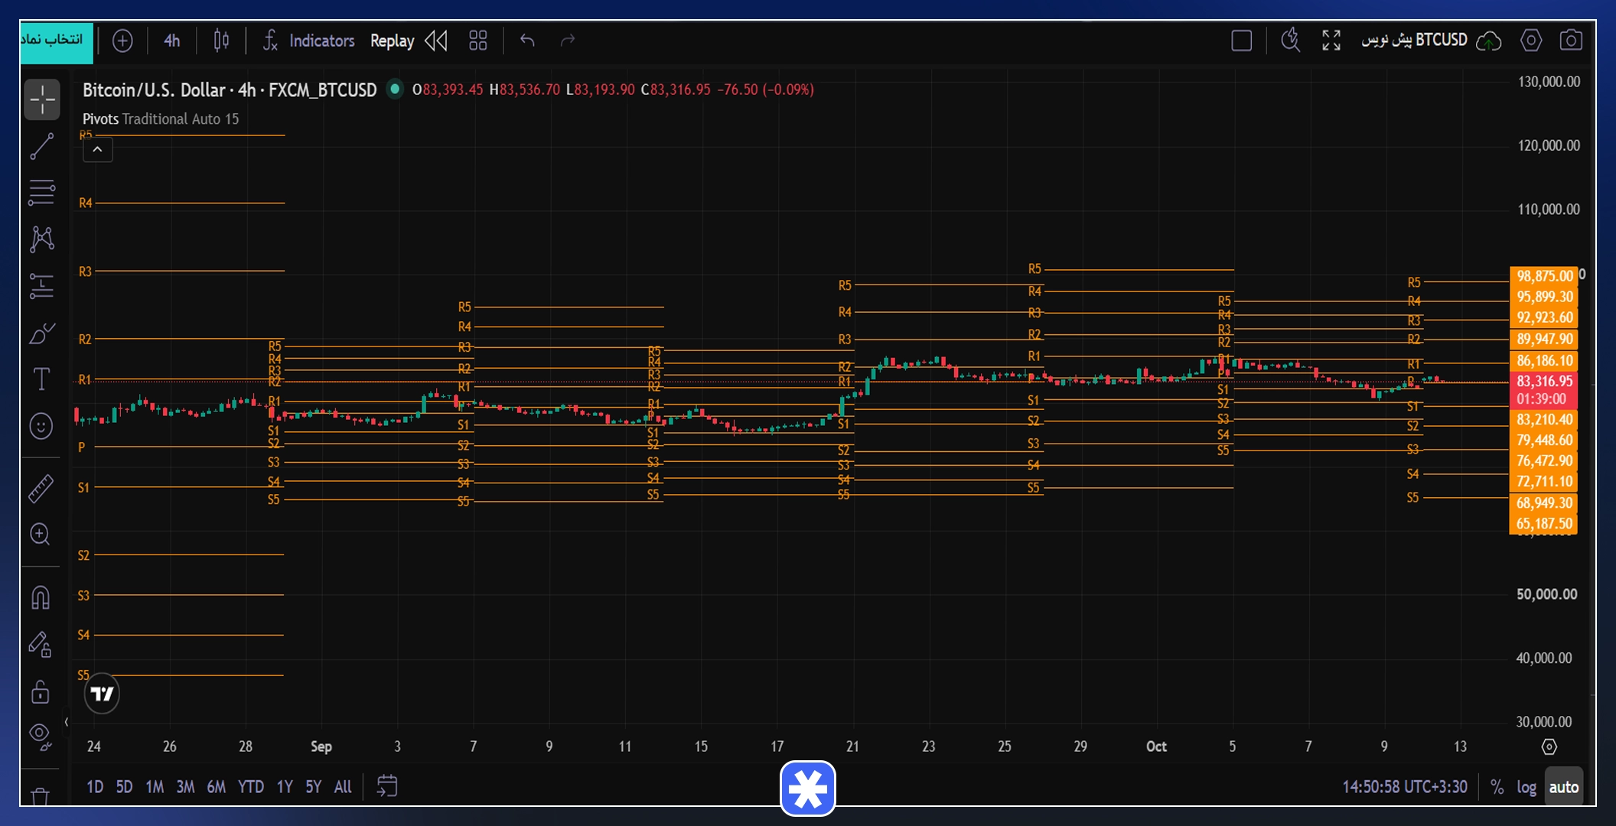Open the emoji icons tool
Viewport: 1616px width, 826px height.
pos(41,426)
